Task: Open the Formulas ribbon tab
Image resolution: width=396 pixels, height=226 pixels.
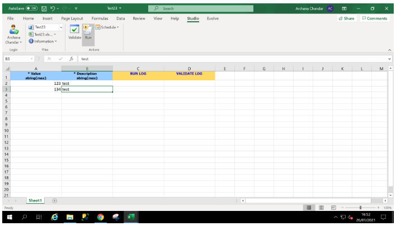Action: coord(100,18)
